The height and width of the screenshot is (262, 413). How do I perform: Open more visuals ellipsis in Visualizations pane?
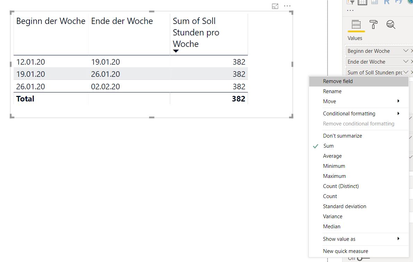[350, 10]
